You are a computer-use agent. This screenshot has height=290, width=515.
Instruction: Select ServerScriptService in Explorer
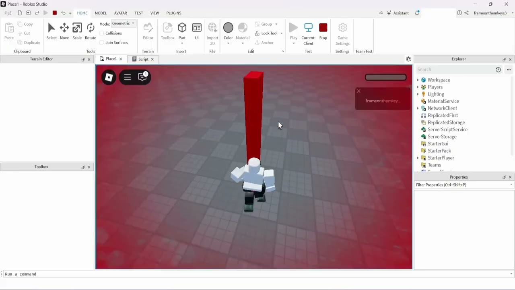pos(447,130)
